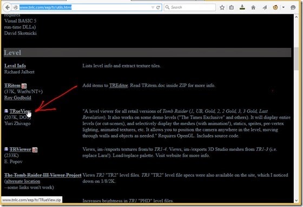Click the text Richard Jalbert
The image size is (303, 207).
click(x=19, y=72)
